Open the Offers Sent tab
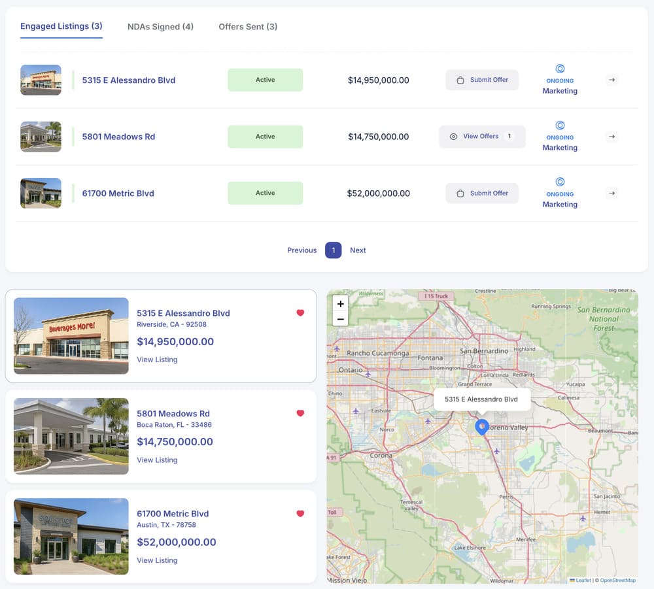654x589 pixels. [248, 26]
